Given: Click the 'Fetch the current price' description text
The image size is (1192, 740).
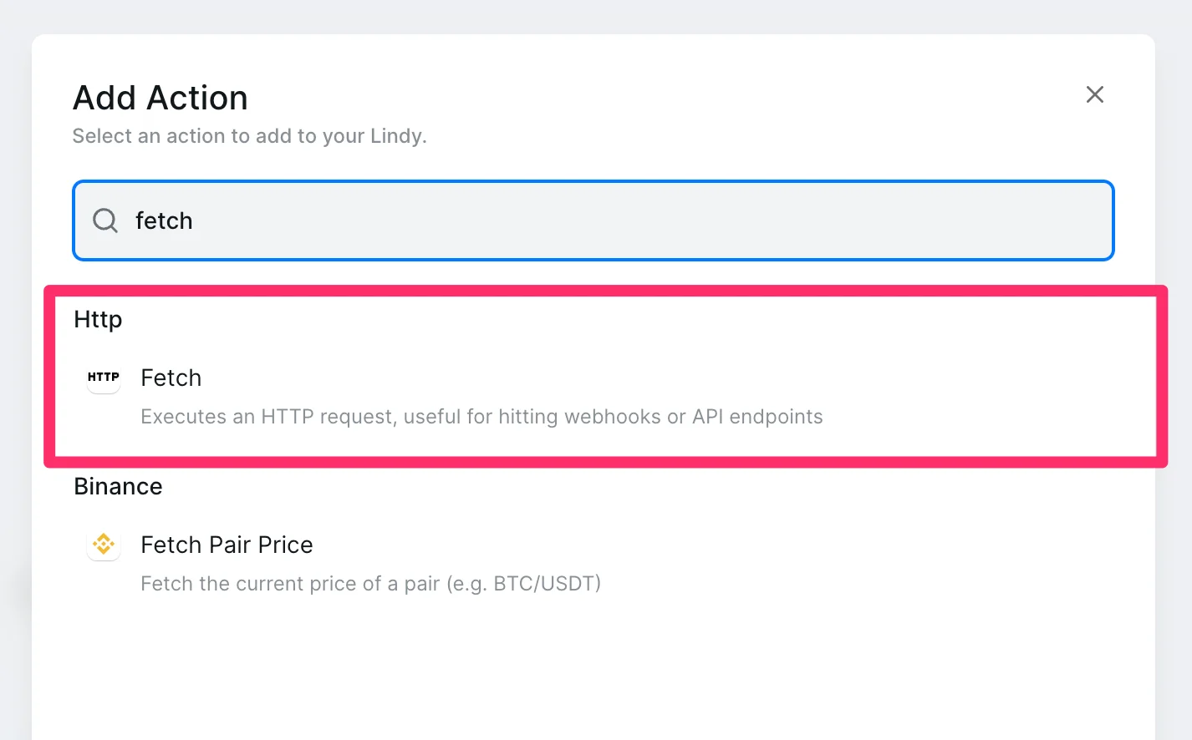Looking at the screenshot, I should point(370,584).
